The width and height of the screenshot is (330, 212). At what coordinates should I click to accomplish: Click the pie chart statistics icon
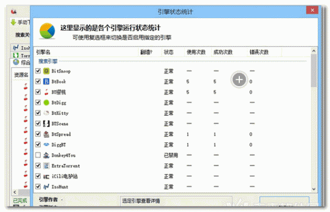pyautogui.click(x=47, y=31)
